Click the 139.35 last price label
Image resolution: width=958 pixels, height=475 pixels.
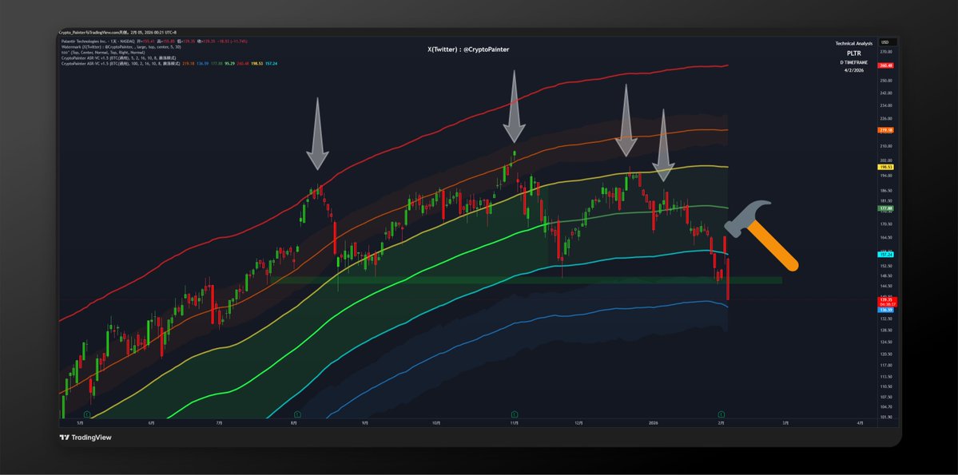click(x=885, y=300)
